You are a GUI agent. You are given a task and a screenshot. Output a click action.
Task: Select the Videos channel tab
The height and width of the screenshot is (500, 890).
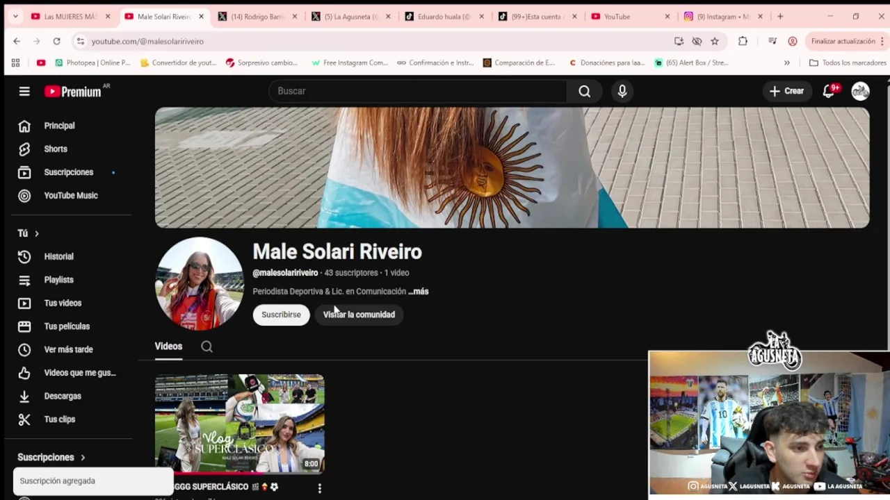point(168,346)
